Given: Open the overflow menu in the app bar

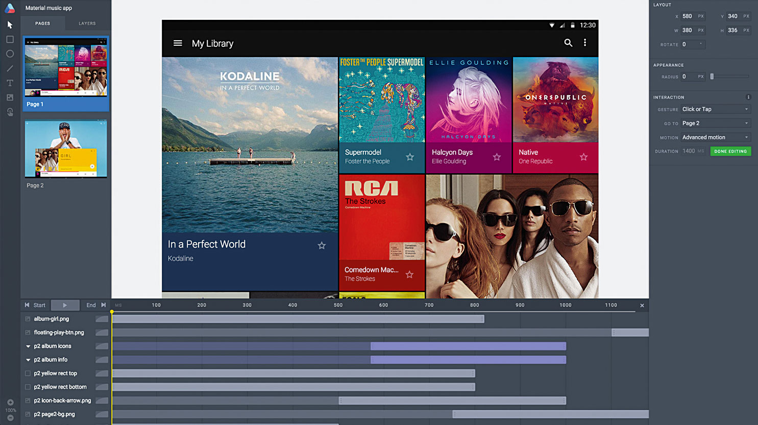Looking at the screenshot, I should [585, 43].
